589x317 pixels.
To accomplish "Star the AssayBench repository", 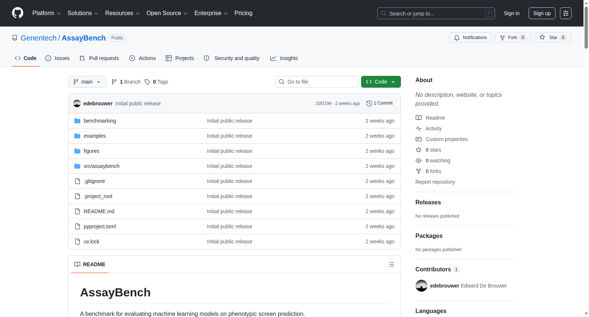I will (x=553, y=38).
